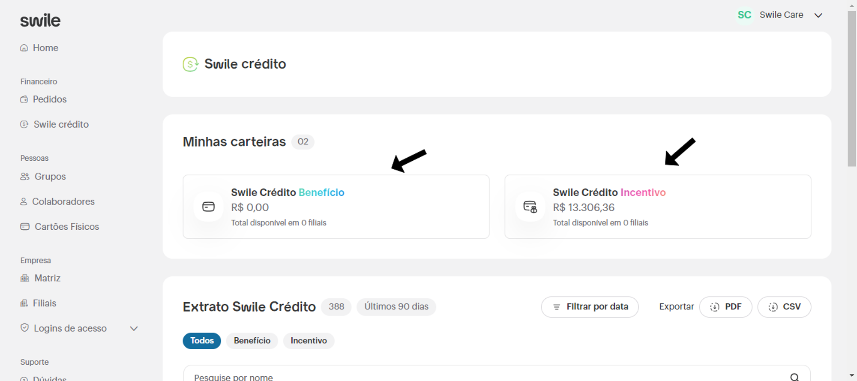Click the search magnifier icon
The height and width of the screenshot is (381, 857).
[794, 377]
